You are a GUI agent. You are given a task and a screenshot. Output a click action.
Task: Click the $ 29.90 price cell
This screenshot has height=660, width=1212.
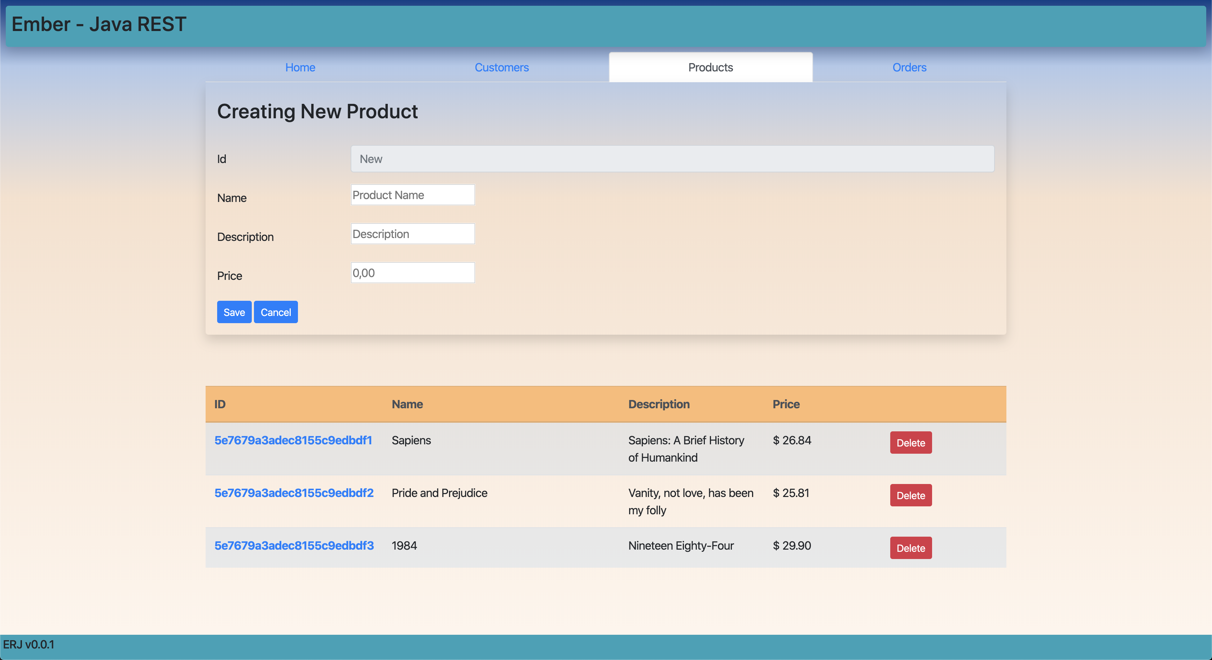pos(792,546)
